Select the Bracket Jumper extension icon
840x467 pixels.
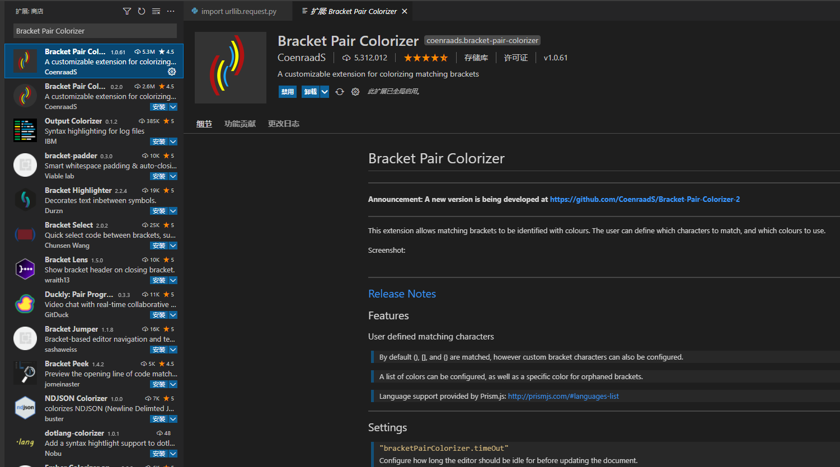coord(25,338)
